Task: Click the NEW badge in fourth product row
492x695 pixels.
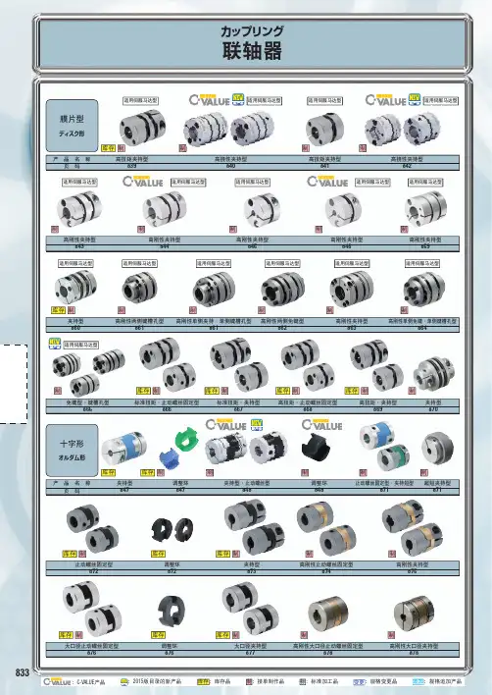Action: point(55,344)
